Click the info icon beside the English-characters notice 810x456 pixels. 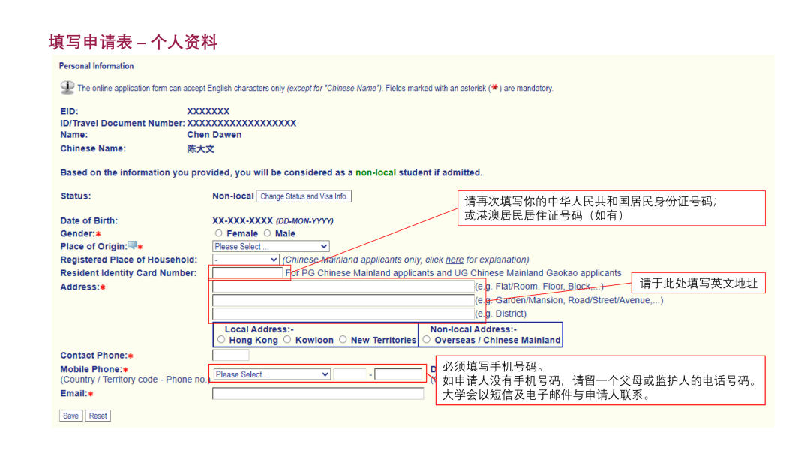tap(67, 87)
